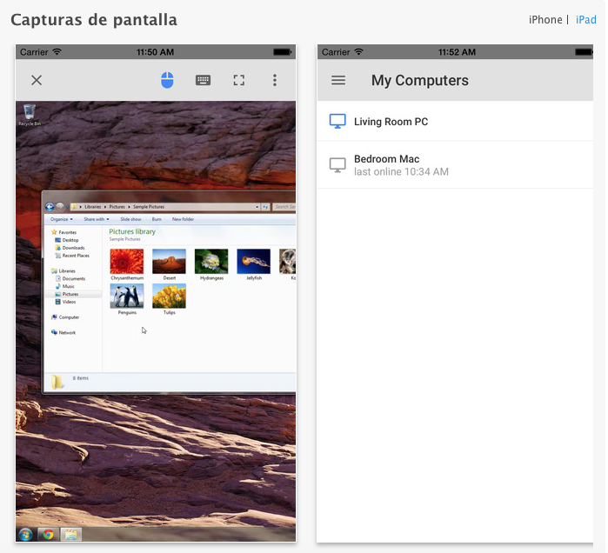Open the Recycle Bin on the desktop
This screenshot has height=553, width=608.
(30, 113)
